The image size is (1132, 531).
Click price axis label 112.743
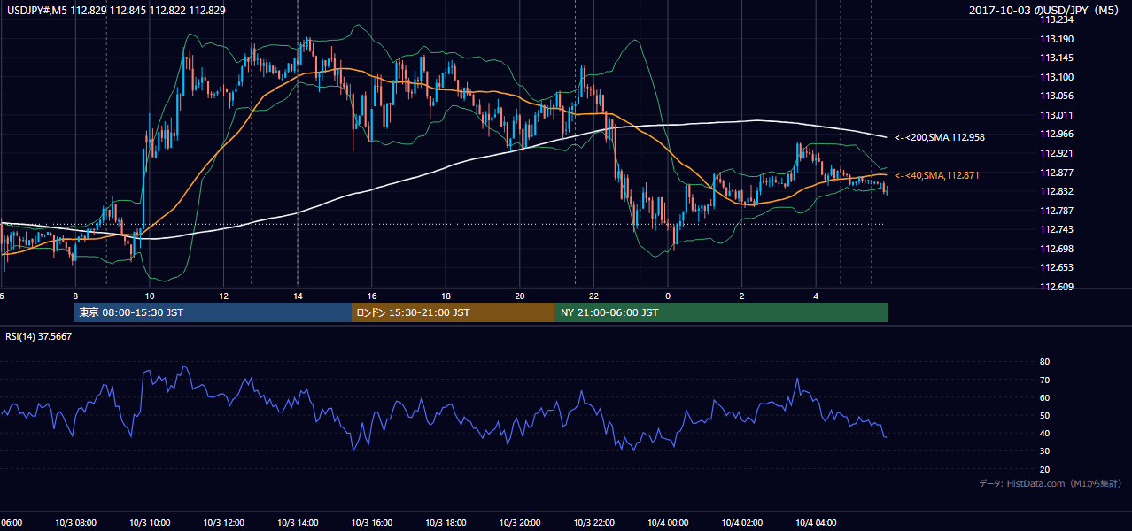click(1057, 229)
